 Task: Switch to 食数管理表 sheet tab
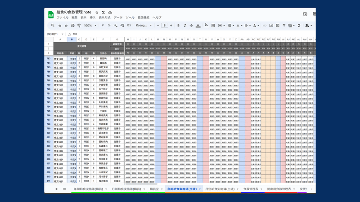pos(251,189)
